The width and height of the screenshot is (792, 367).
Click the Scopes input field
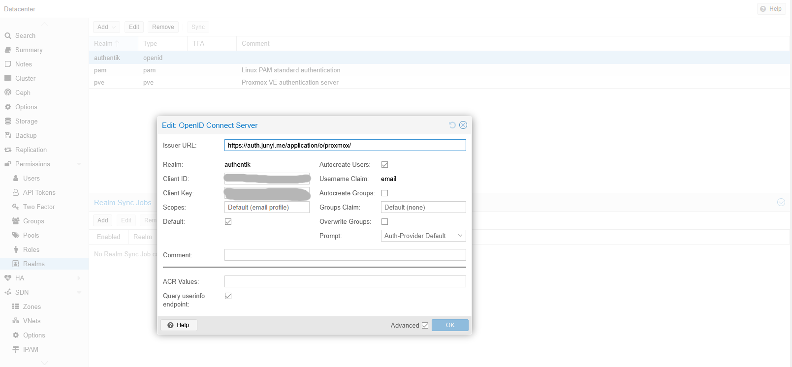(267, 207)
